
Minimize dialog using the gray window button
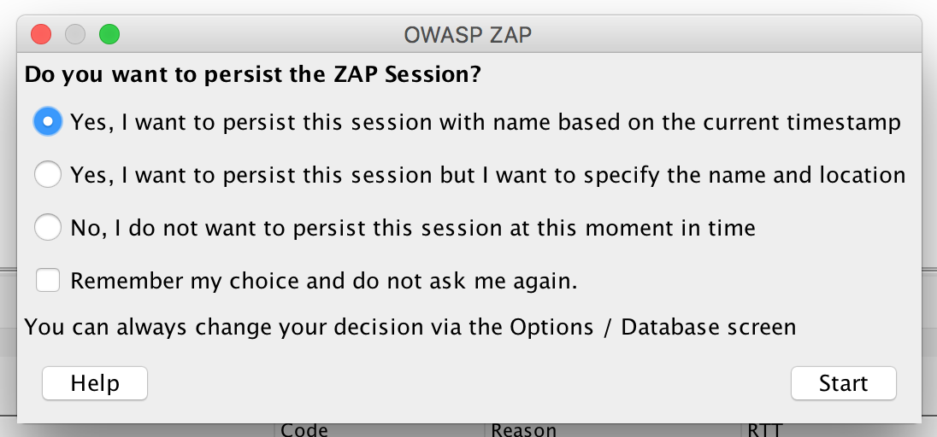(x=75, y=34)
